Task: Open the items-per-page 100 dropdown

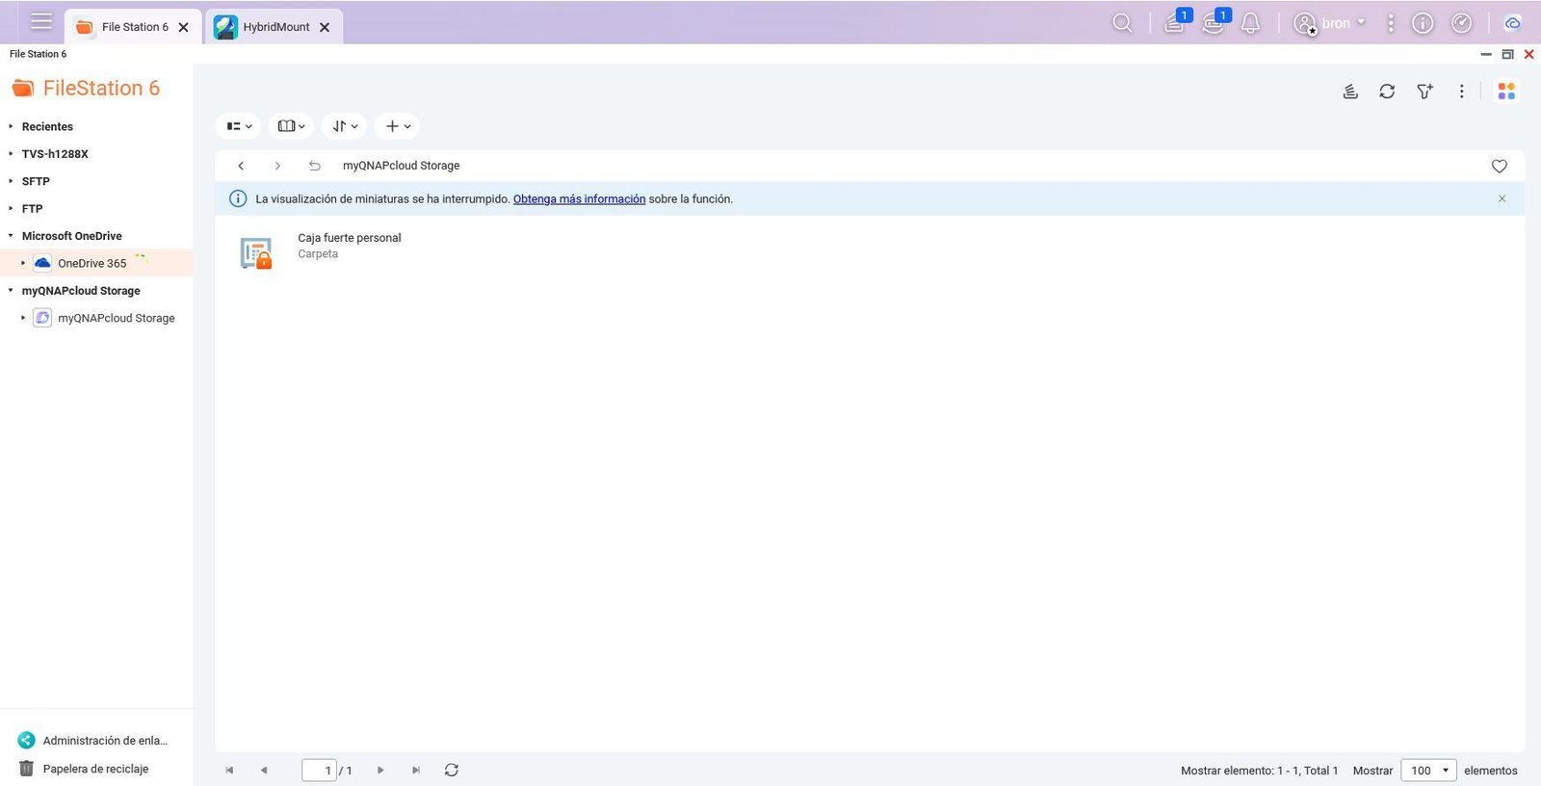Action: [1428, 771]
